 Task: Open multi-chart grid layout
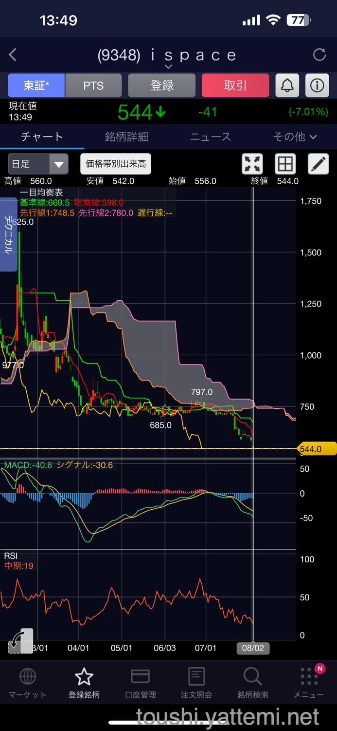(x=285, y=164)
